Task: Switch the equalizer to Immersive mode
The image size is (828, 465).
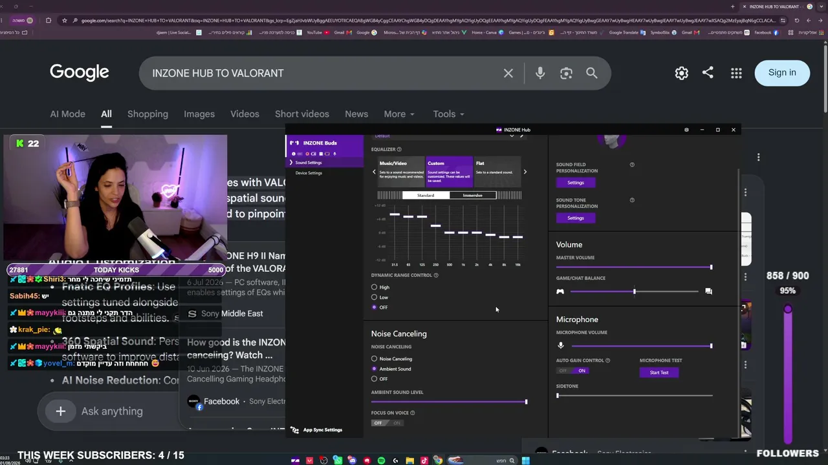Action: tap(472, 195)
